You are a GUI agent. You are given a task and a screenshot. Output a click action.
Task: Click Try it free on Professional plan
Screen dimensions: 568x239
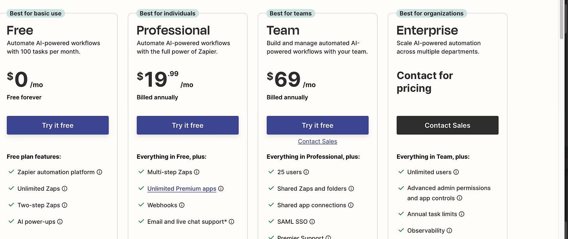(188, 125)
